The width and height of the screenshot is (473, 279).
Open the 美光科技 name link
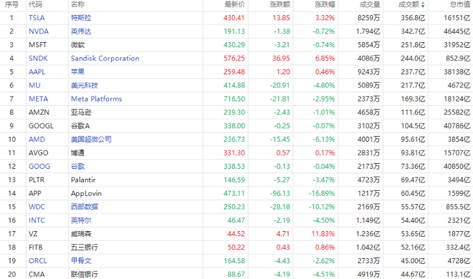tap(85, 85)
